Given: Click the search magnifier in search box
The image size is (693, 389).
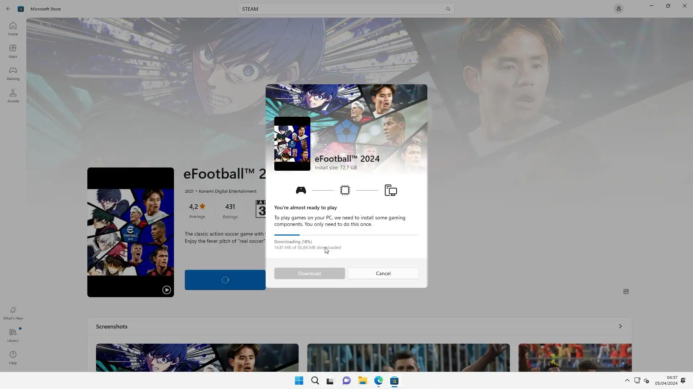Looking at the screenshot, I should [448, 9].
